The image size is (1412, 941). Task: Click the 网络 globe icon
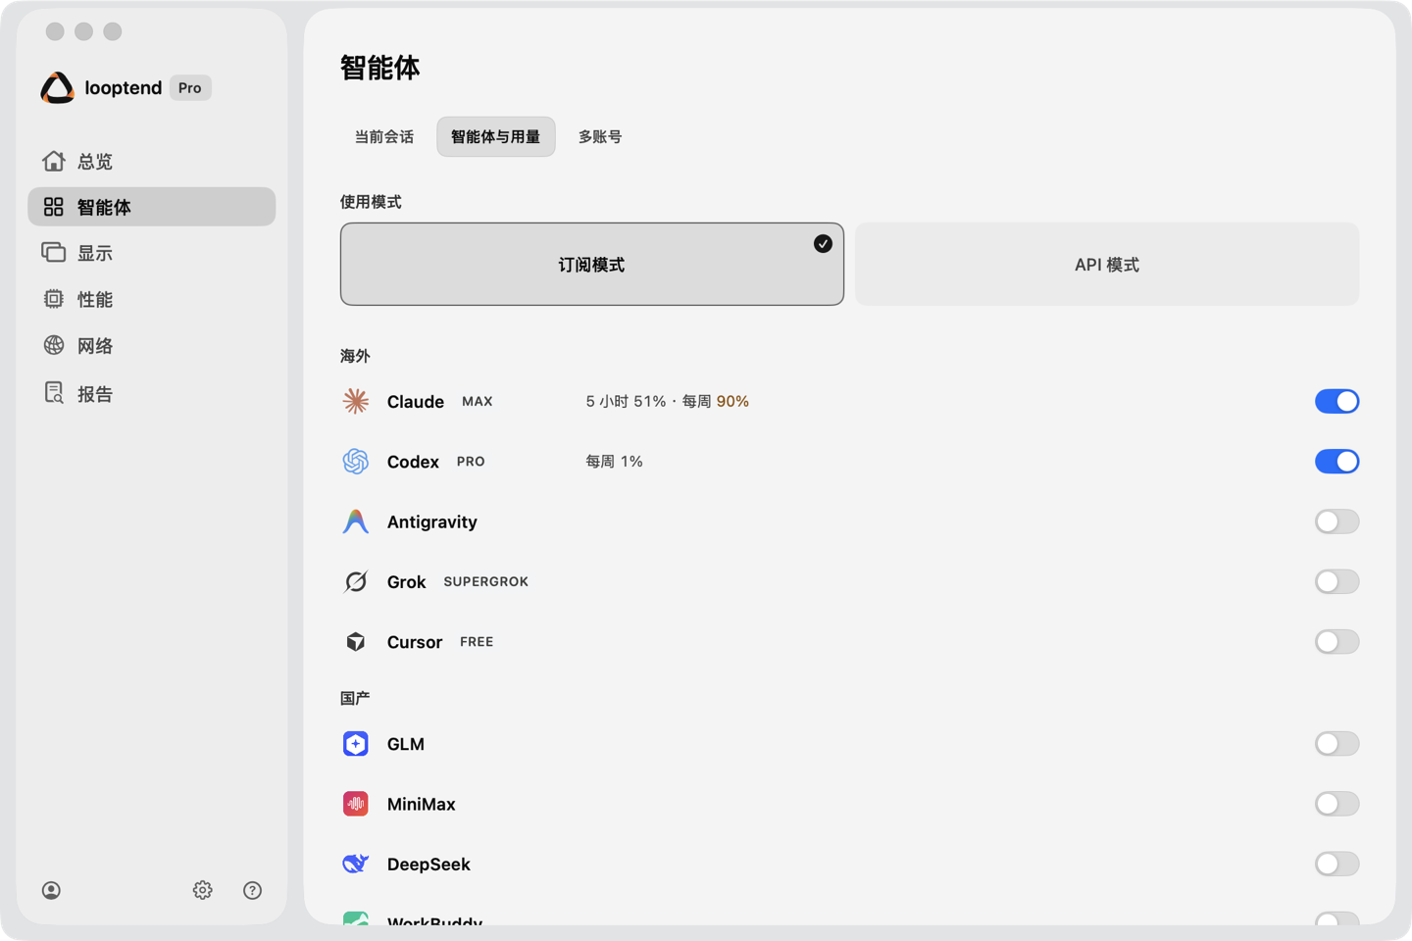click(54, 345)
